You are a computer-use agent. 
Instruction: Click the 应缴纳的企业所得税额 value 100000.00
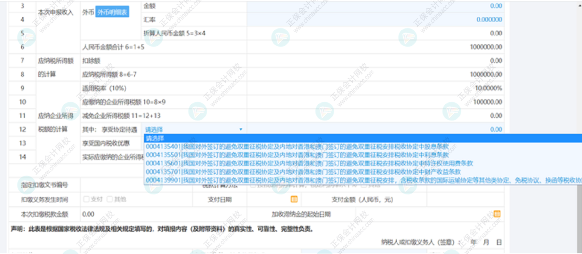[488, 102]
